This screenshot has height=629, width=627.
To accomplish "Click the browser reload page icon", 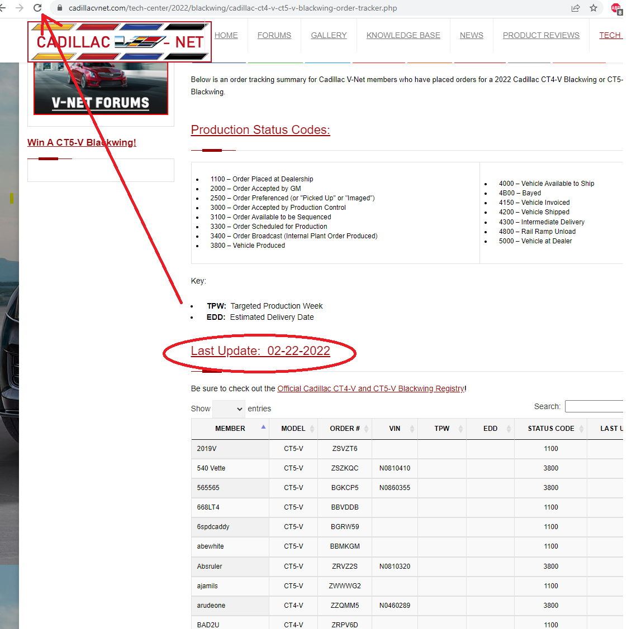I will (37, 8).
